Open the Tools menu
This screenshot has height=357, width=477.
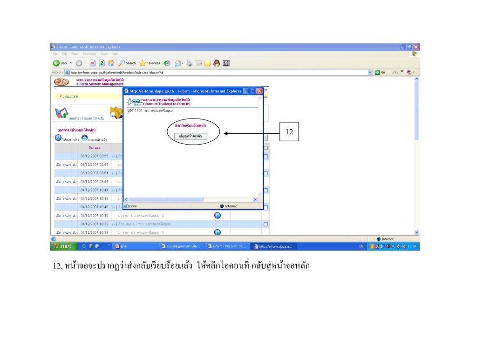tap(104, 54)
